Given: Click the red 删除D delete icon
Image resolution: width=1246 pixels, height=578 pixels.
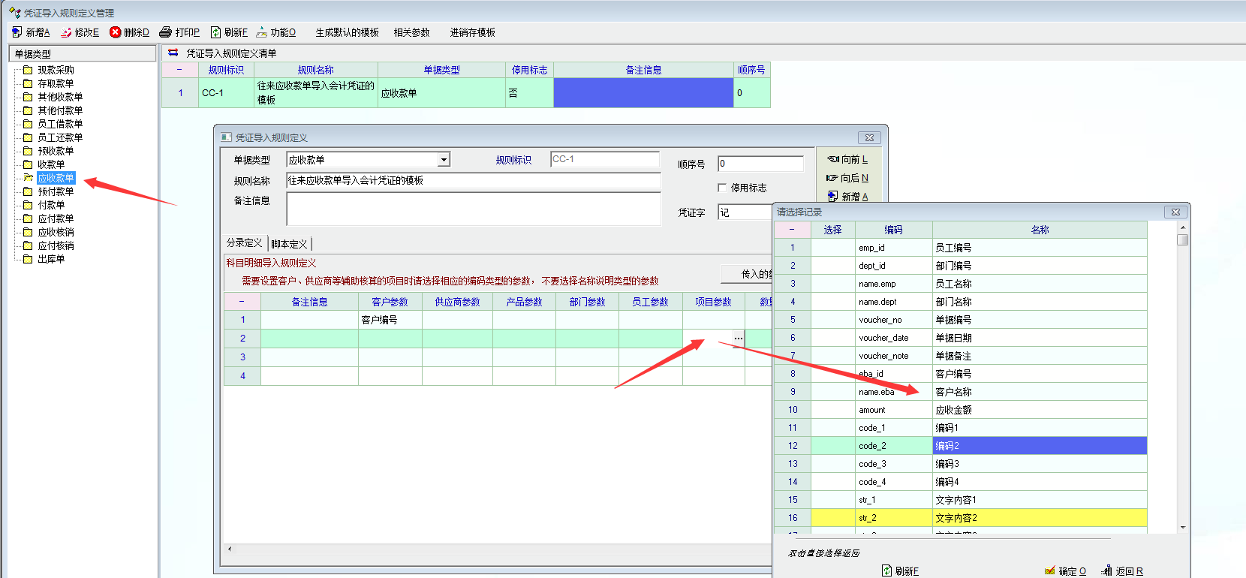Looking at the screenshot, I should [115, 32].
